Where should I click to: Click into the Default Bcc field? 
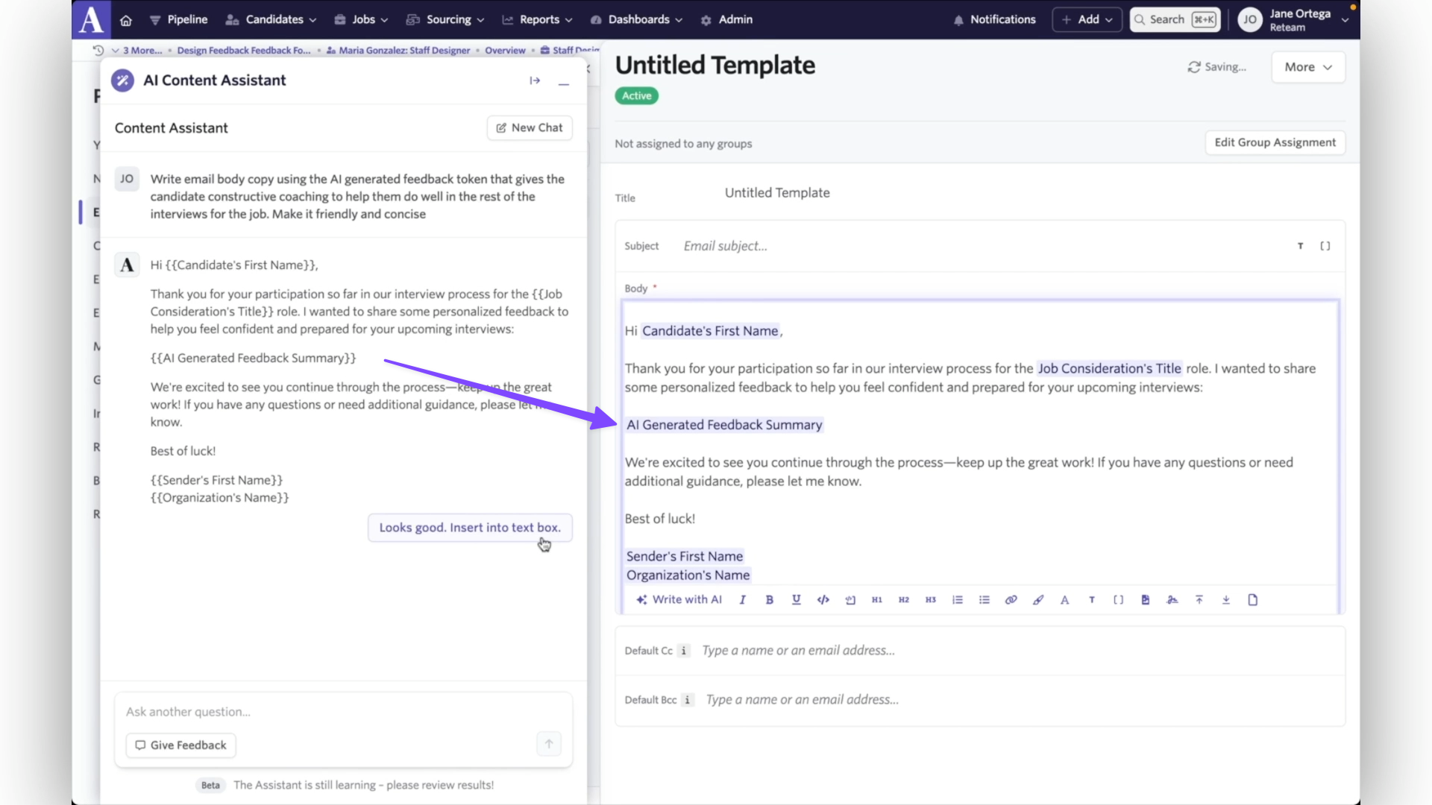(1020, 700)
